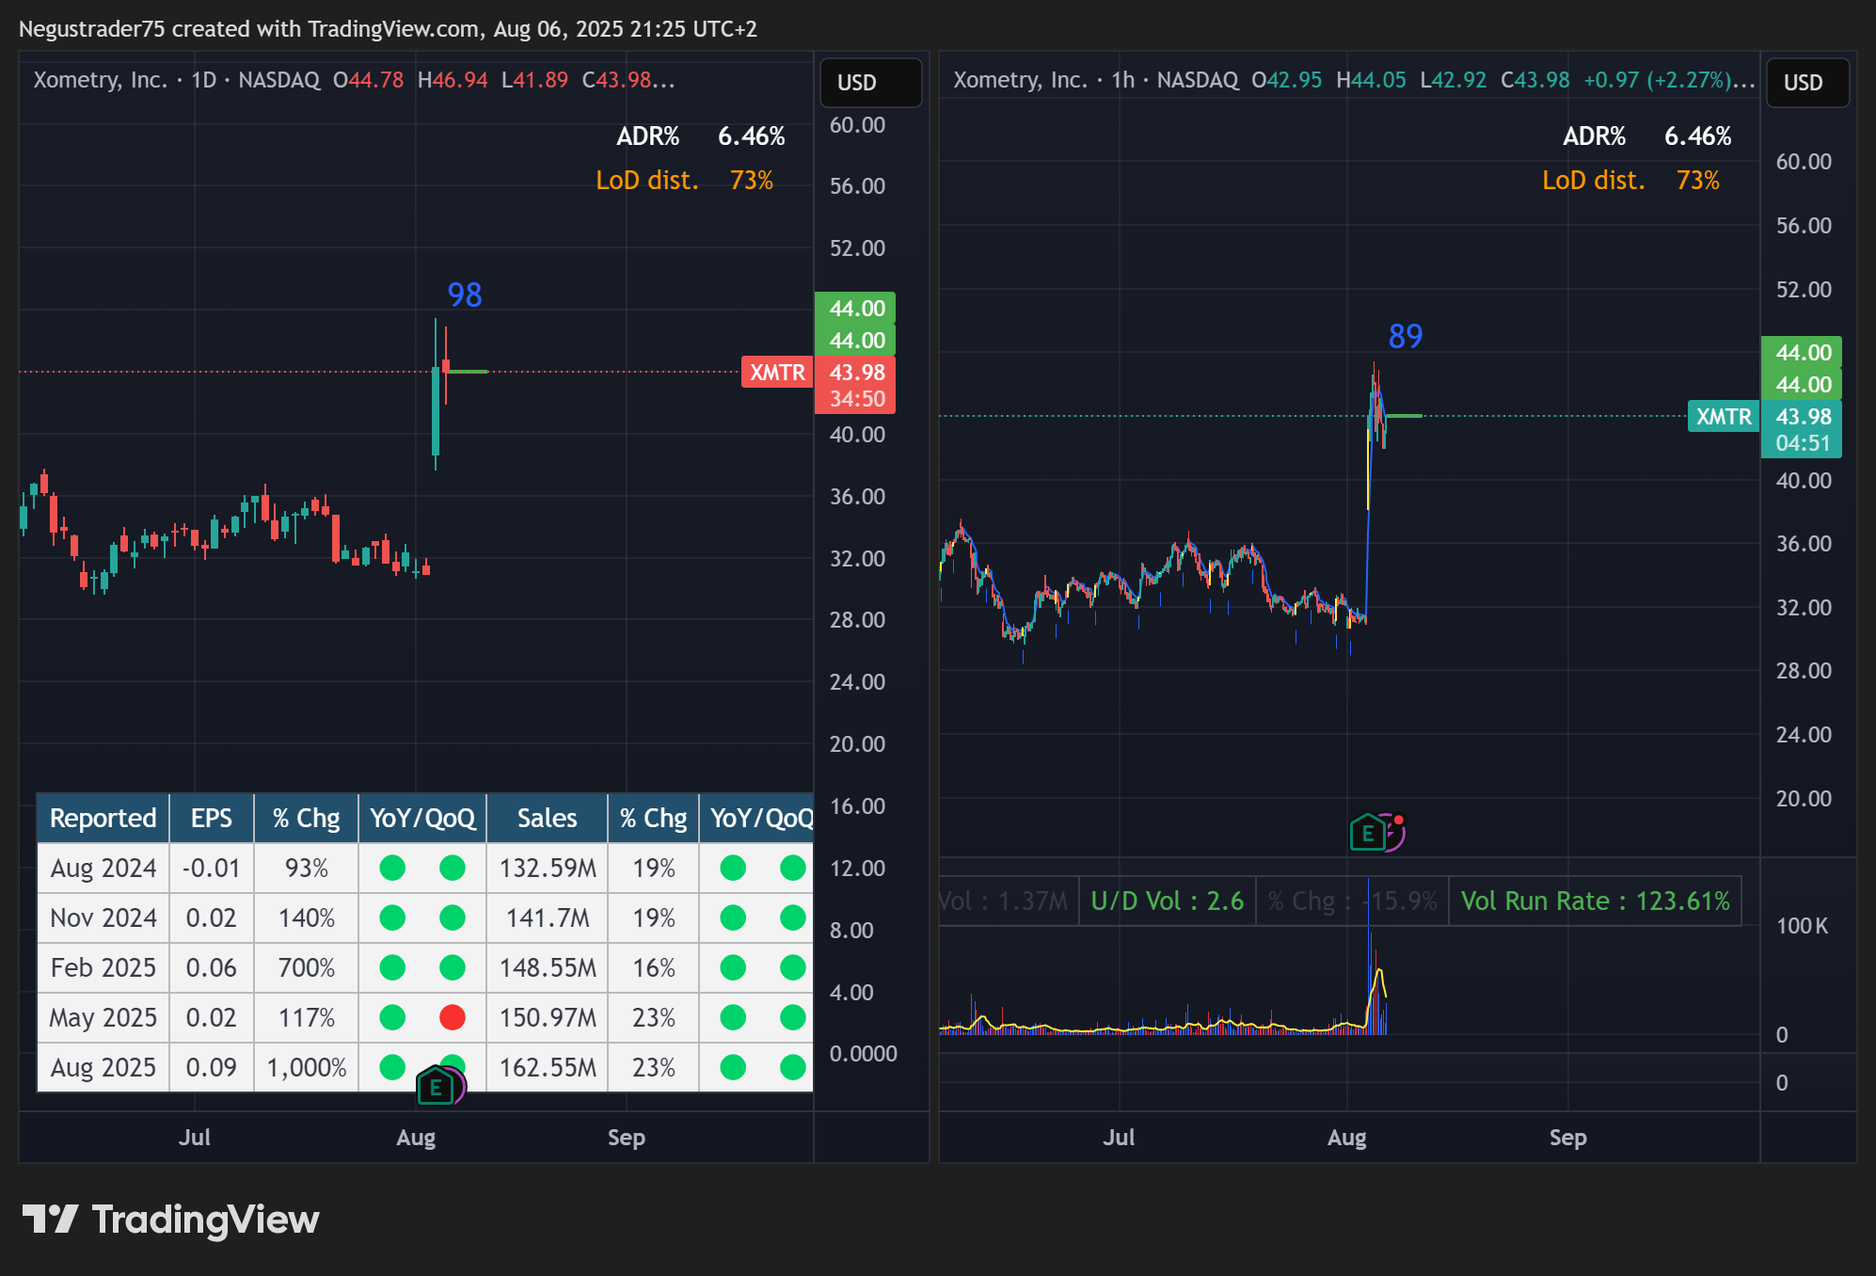The image size is (1876, 1276).
Task: Click the "H44.05" high value in 1h header
Action: (1371, 80)
